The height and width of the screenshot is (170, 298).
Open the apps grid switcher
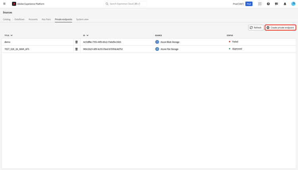pyautogui.click(x=260, y=4)
